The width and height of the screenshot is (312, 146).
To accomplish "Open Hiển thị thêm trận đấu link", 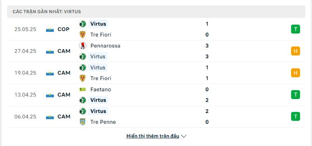I will [x=152, y=136].
